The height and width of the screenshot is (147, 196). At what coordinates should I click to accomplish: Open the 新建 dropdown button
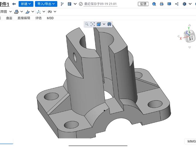click(x=26, y=4)
